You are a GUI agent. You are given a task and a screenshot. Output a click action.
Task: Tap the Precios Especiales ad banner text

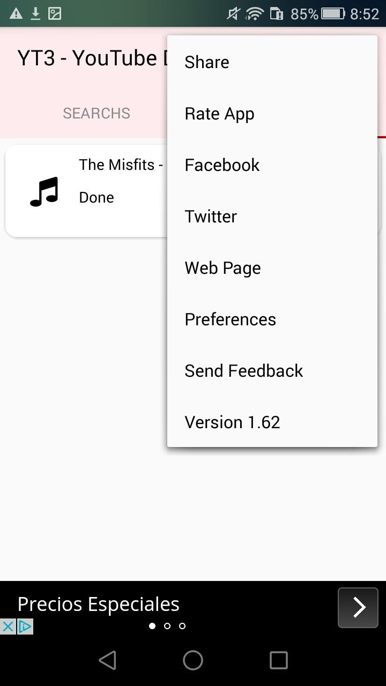(x=99, y=605)
